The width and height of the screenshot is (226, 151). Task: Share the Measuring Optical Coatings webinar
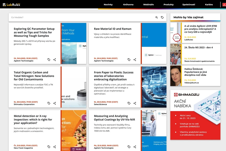coord(135,147)
